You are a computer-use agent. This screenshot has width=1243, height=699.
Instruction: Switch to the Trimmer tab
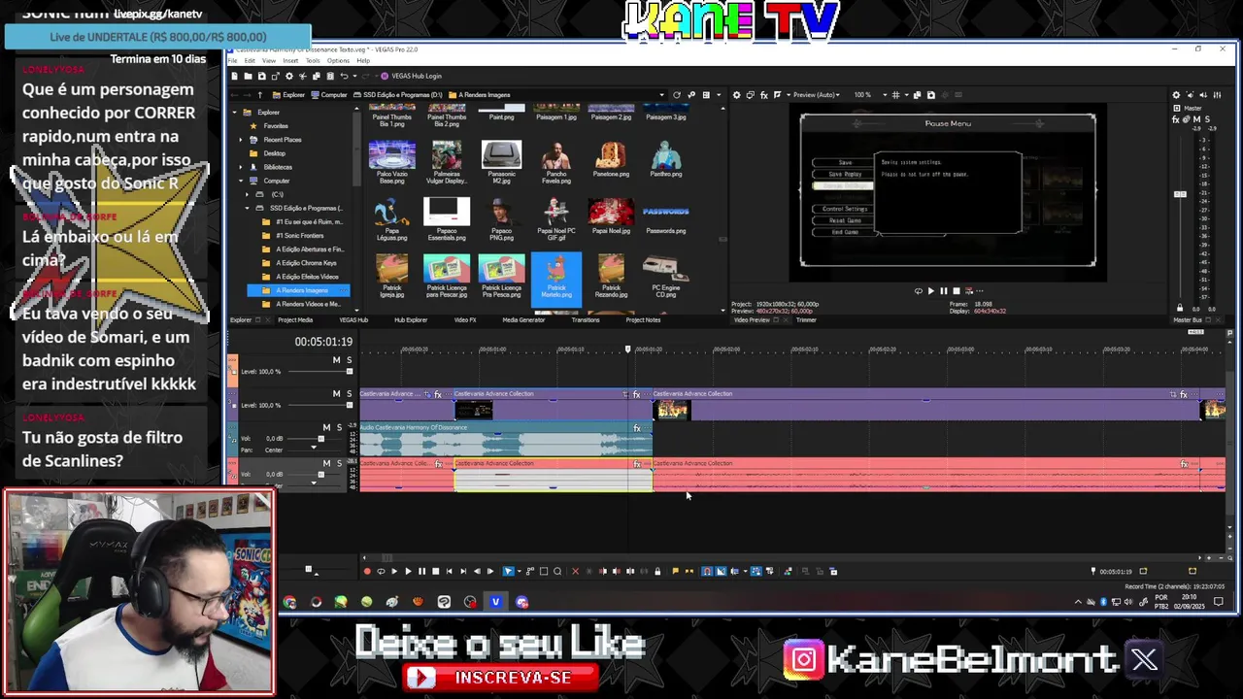pos(806,319)
